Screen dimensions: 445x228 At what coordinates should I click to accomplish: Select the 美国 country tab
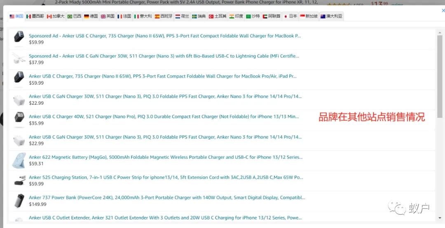pos(16,16)
